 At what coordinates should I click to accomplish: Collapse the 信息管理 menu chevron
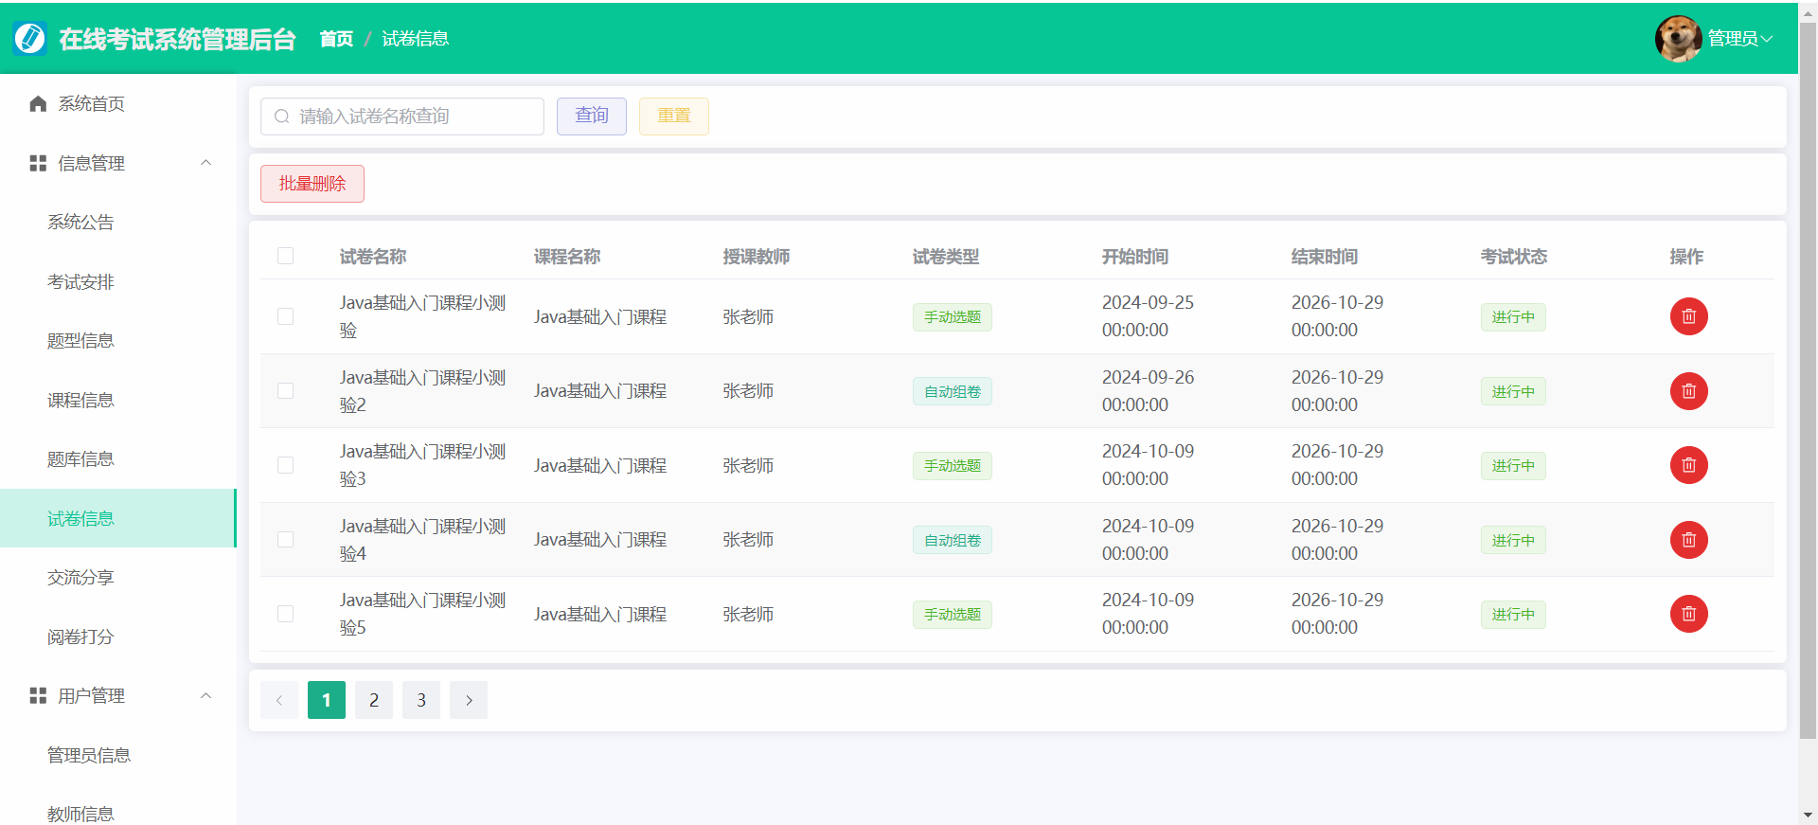coord(205,163)
